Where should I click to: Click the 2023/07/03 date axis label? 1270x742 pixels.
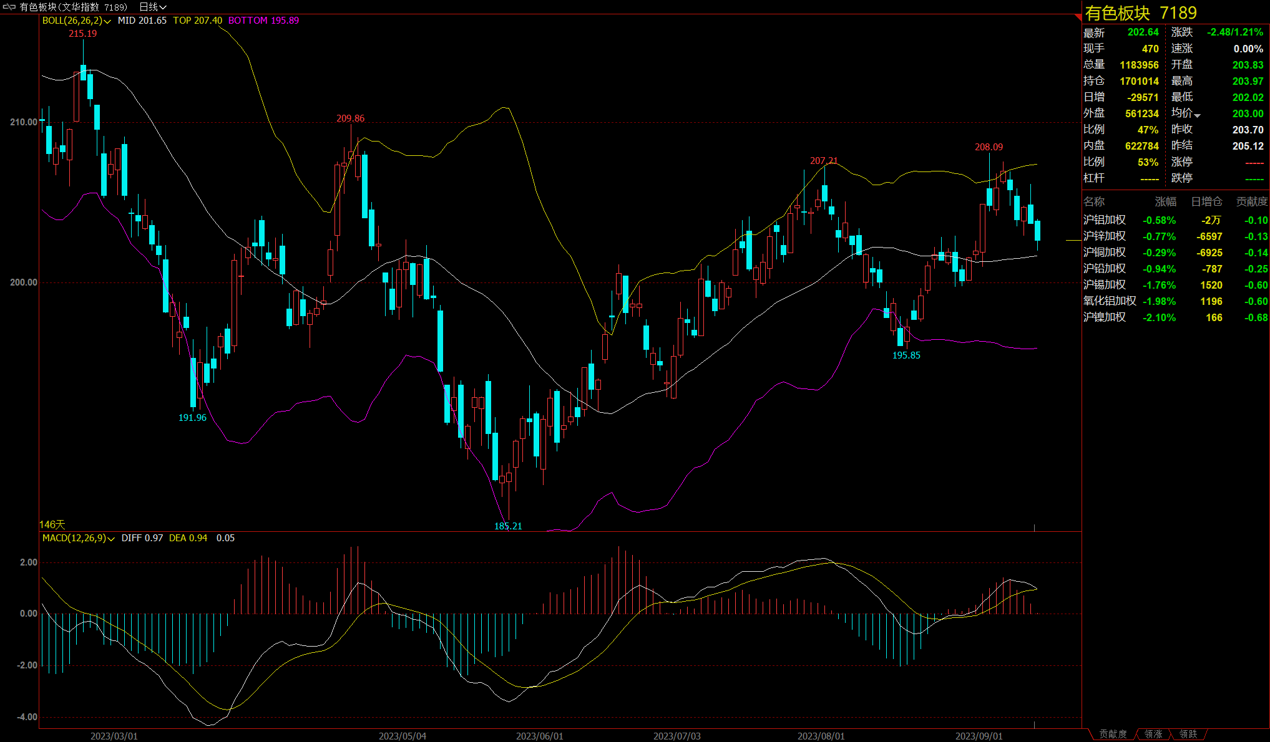click(x=677, y=736)
